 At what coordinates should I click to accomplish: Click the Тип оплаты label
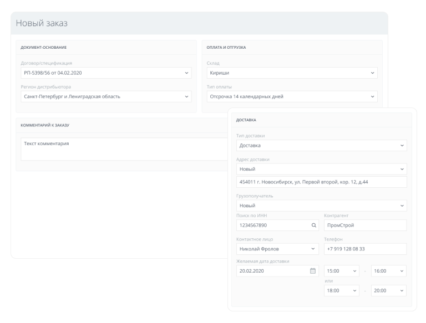tap(219, 87)
